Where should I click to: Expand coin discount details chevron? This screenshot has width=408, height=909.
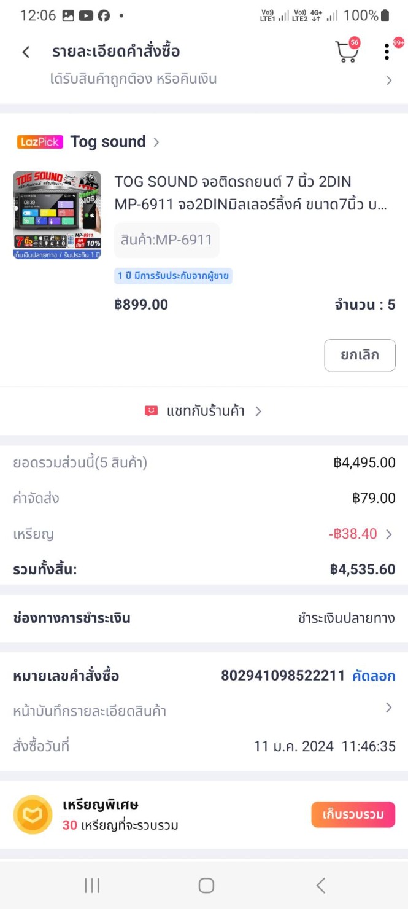click(x=389, y=534)
